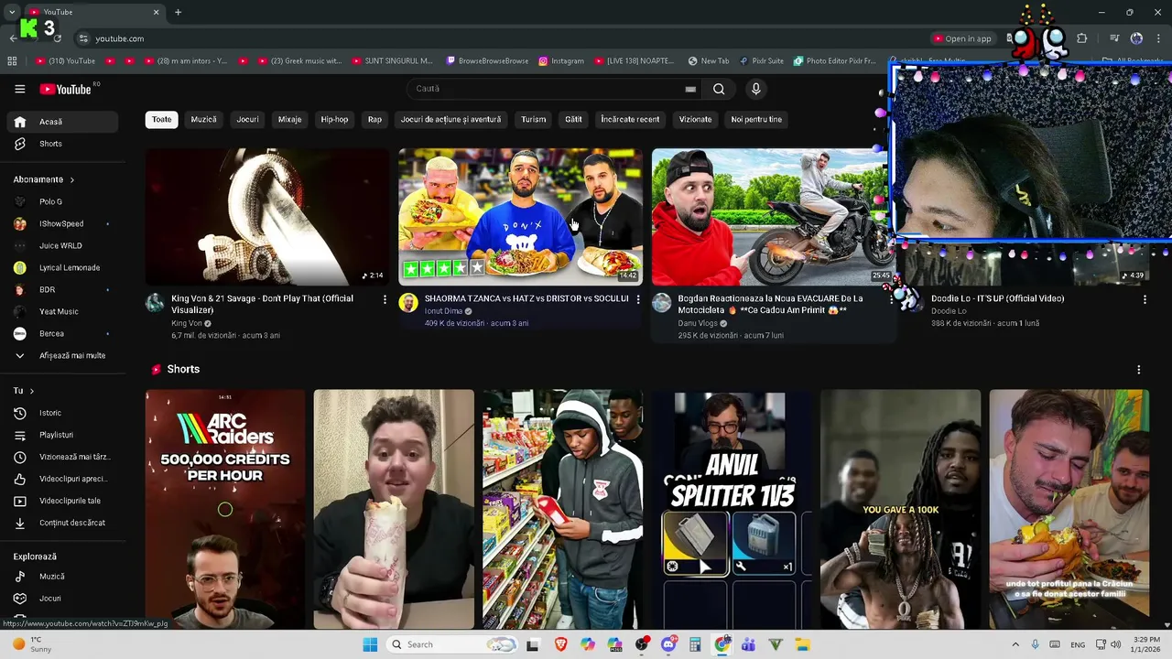
Task: Open the browser extensions puzzle icon
Action: pyautogui.click(x=1082, y=38)
